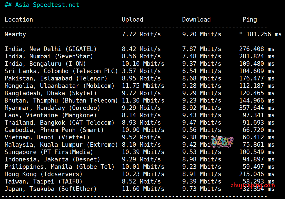Viewport: 285px width, 199px height.
Task: Select the Nearby row label
Action: point(15,34)
